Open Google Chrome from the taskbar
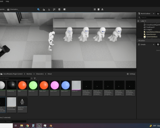This screenshot has height=128, width=160. [x=27, y=126]
